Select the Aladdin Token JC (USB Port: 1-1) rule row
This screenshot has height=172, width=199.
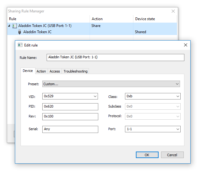[x=92, y=26]
